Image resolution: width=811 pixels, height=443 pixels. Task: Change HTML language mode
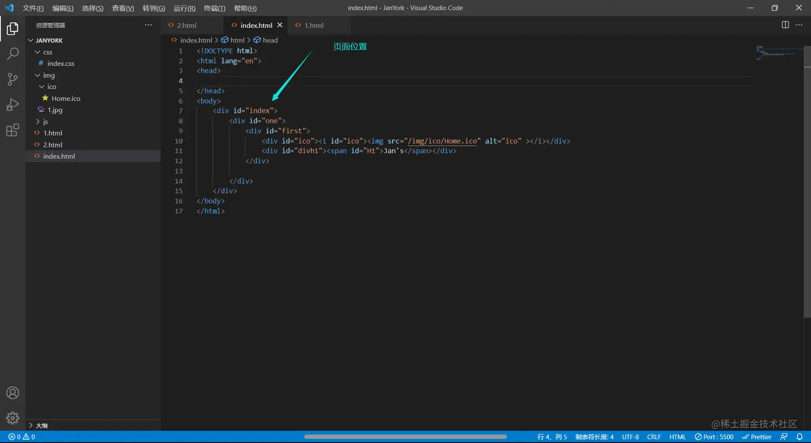point(677,437)
